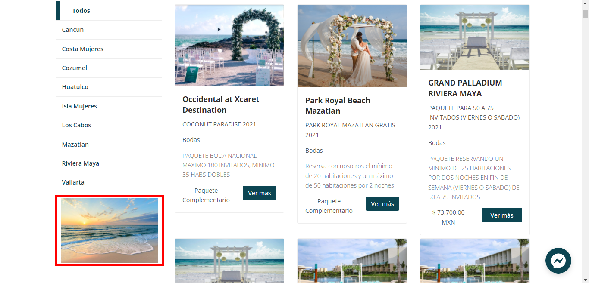This screenshot has width=589, height=283.
Task: Click the sunset beach banner image
Action: [x=110, y=230]
